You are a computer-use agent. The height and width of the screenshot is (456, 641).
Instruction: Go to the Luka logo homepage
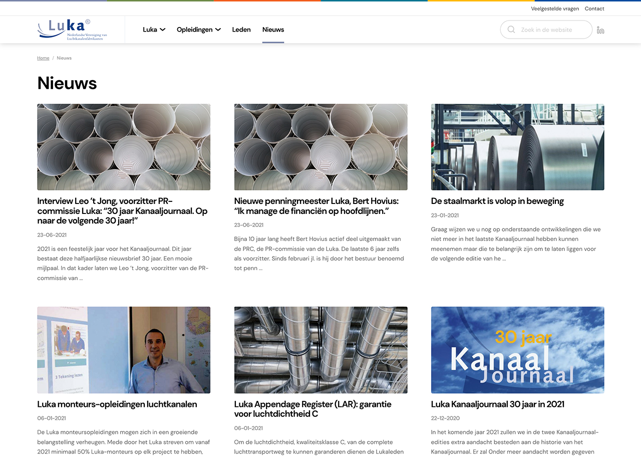click(x=72, y=30)
